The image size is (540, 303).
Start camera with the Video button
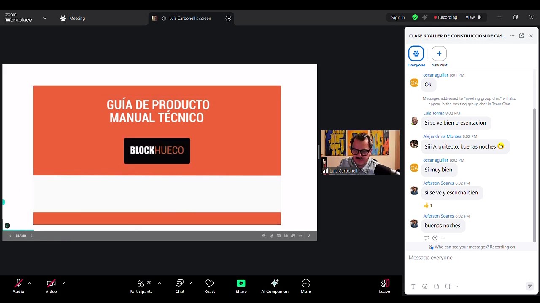[51, 286]
